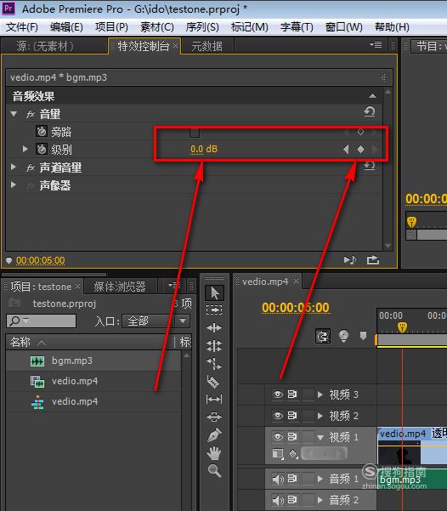Collapse the 视频 1 track
The height and width of the screenshot is (511, 447).
pyautogui.click(x=320, y=437)
